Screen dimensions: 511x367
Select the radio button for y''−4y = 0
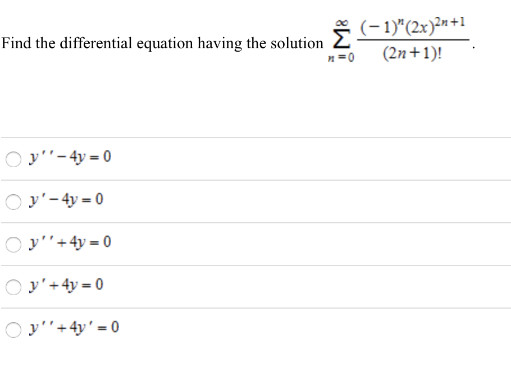coord(12,158)
